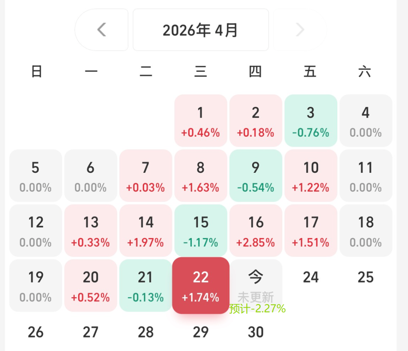The image size is (408, 351).
Task: Select future date 27
Action: point(91,332)
